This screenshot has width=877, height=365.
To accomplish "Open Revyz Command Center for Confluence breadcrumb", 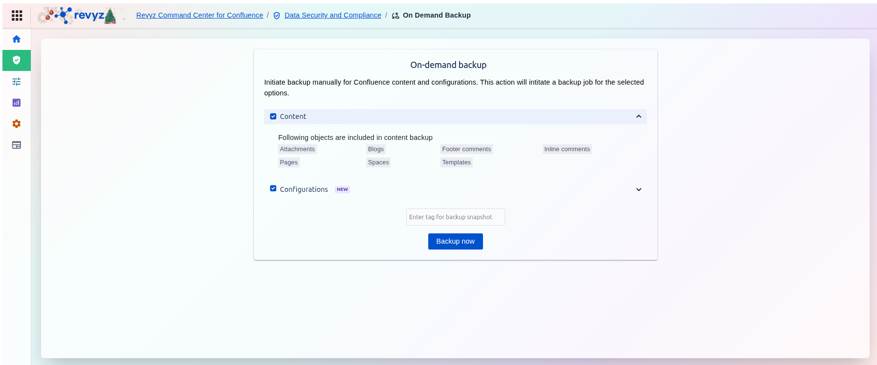I will pos(199,15).
